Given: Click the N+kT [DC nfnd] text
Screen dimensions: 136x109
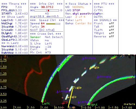Looking at the screenshot, I should pyautogui.click(x=42, y=30).
